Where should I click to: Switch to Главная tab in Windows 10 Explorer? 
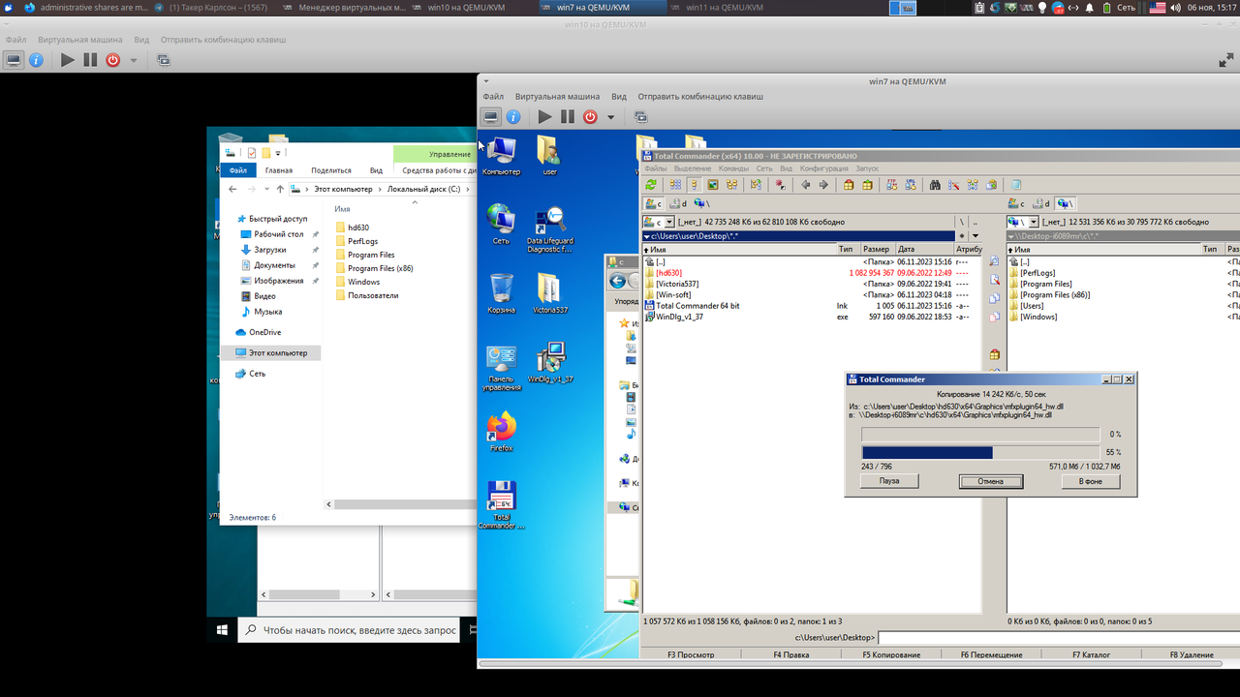click(x=279, y=170)
